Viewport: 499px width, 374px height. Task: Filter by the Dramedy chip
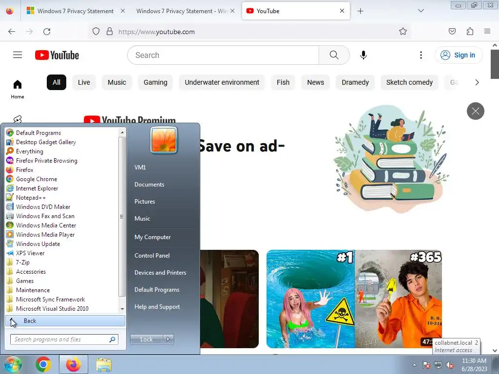[x=355, y=82]
